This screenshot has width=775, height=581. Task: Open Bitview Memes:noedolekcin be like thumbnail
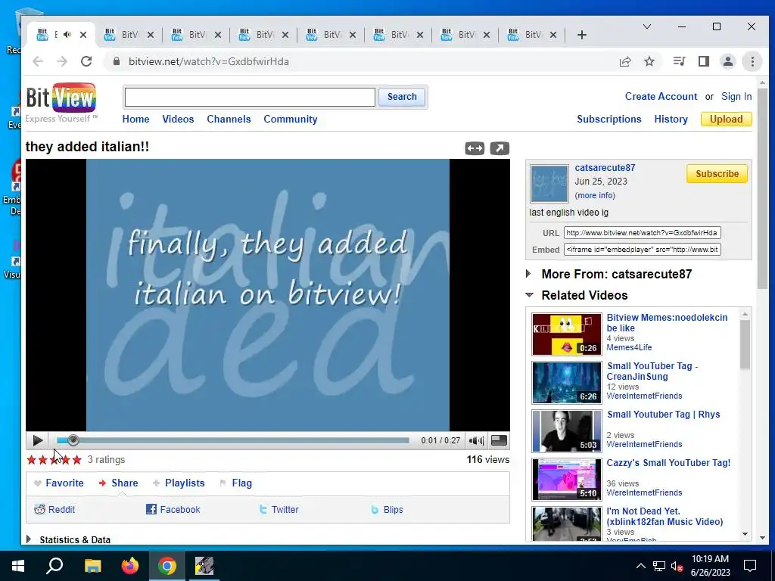tap(566, 334)
